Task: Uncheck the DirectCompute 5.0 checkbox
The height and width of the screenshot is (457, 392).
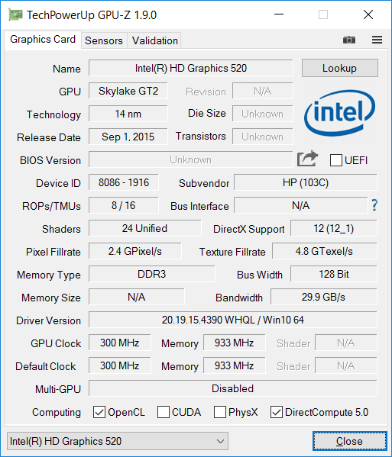Action: (277, 412)
